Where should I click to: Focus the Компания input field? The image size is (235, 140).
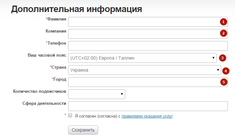click(x=148, y=34)
